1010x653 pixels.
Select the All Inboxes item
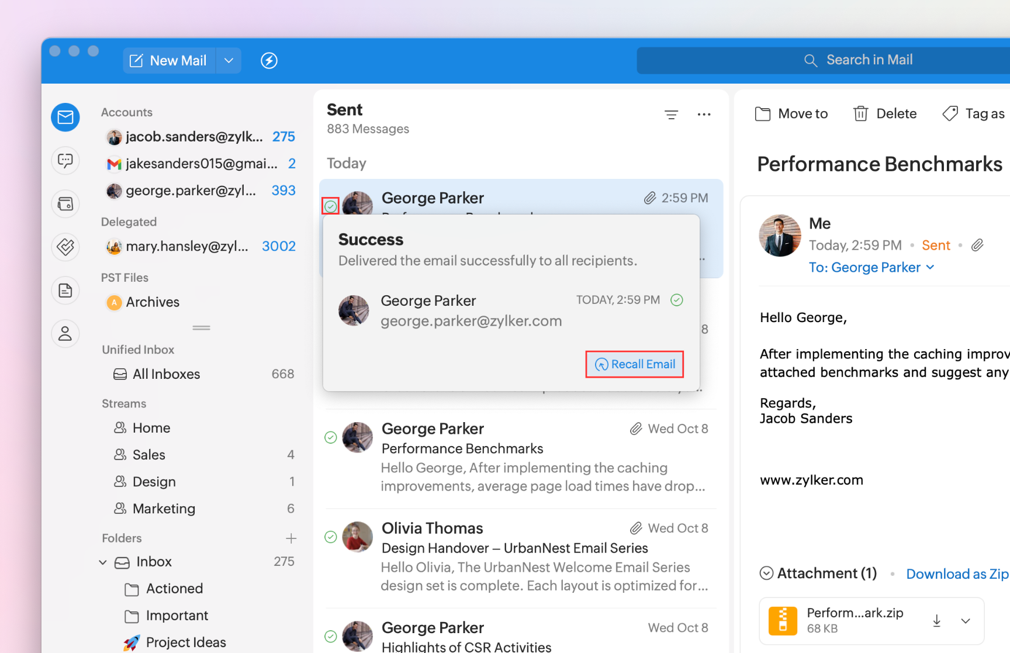tap(166, 374)
